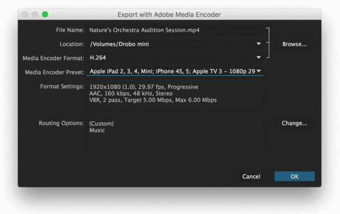Image resolution: width=340 pixels, height=214 pixels.
Task: Click the green zoom window button
Action: [45, 14]
